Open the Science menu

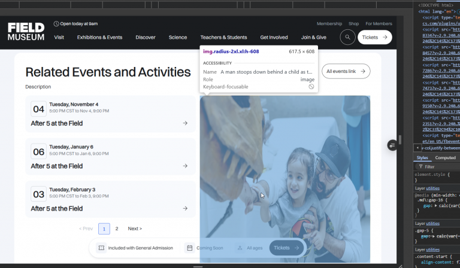(x=178, y=37)
